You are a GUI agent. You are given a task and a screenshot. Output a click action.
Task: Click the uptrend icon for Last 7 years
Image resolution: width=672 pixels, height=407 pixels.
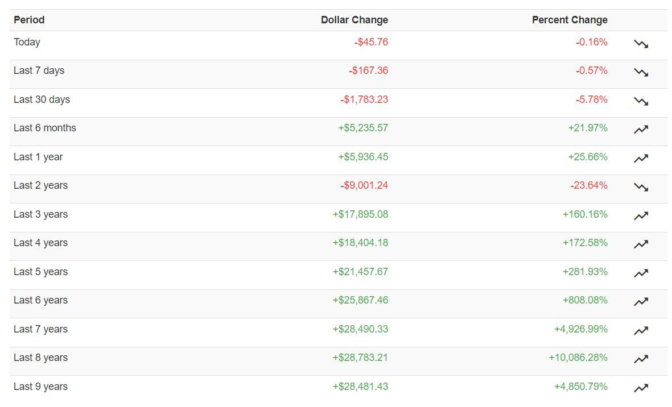click(x=641, y=331)
